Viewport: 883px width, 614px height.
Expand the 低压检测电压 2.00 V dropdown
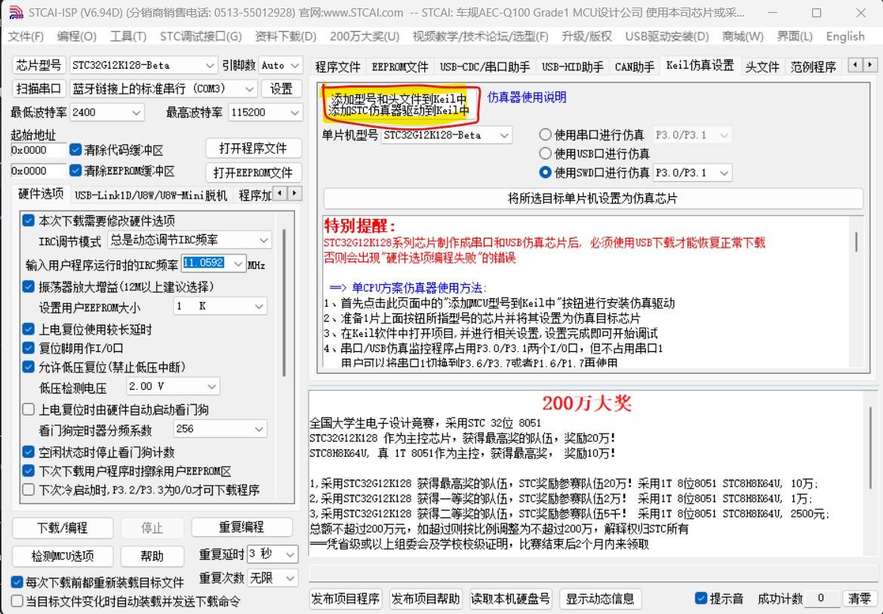212,387
